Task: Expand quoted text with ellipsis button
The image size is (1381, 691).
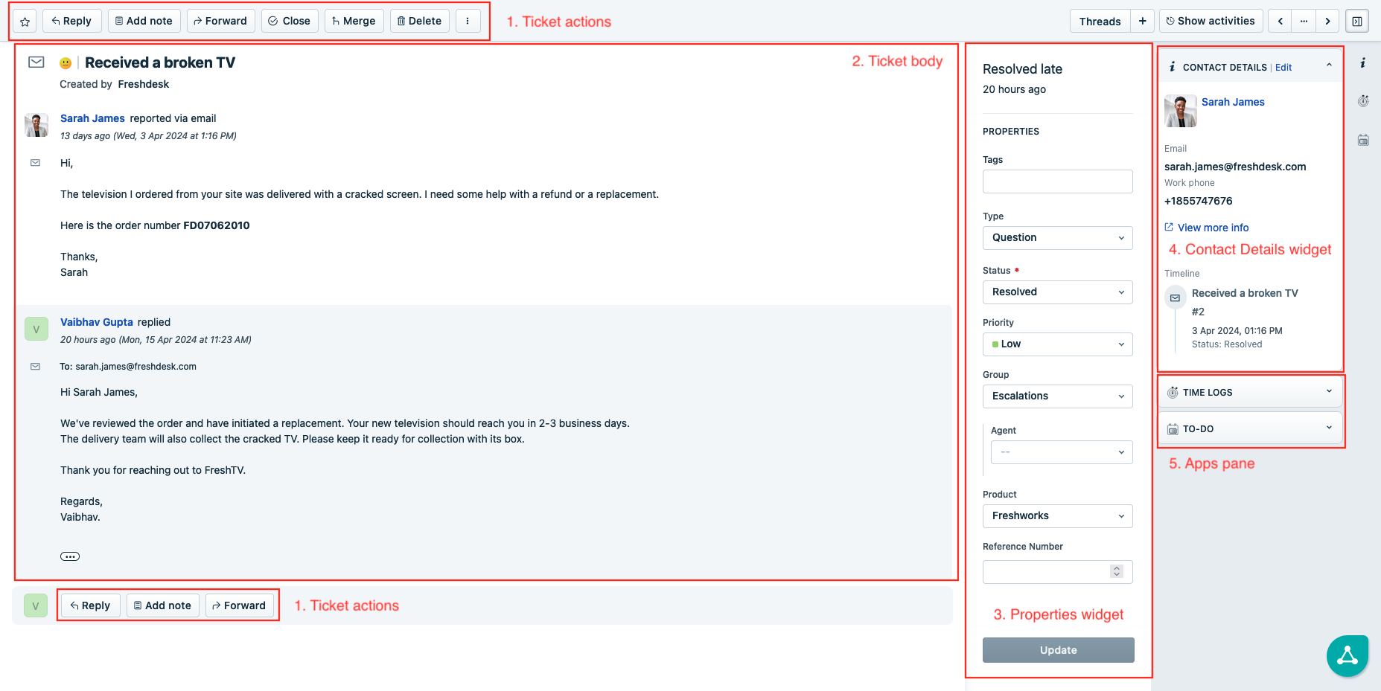Action: click(70, 556)
